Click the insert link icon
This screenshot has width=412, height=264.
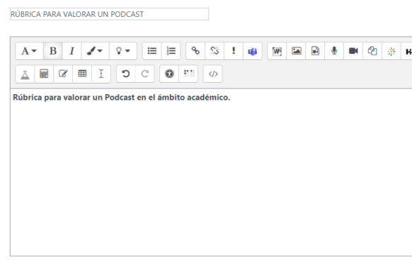tap(195, 51)
